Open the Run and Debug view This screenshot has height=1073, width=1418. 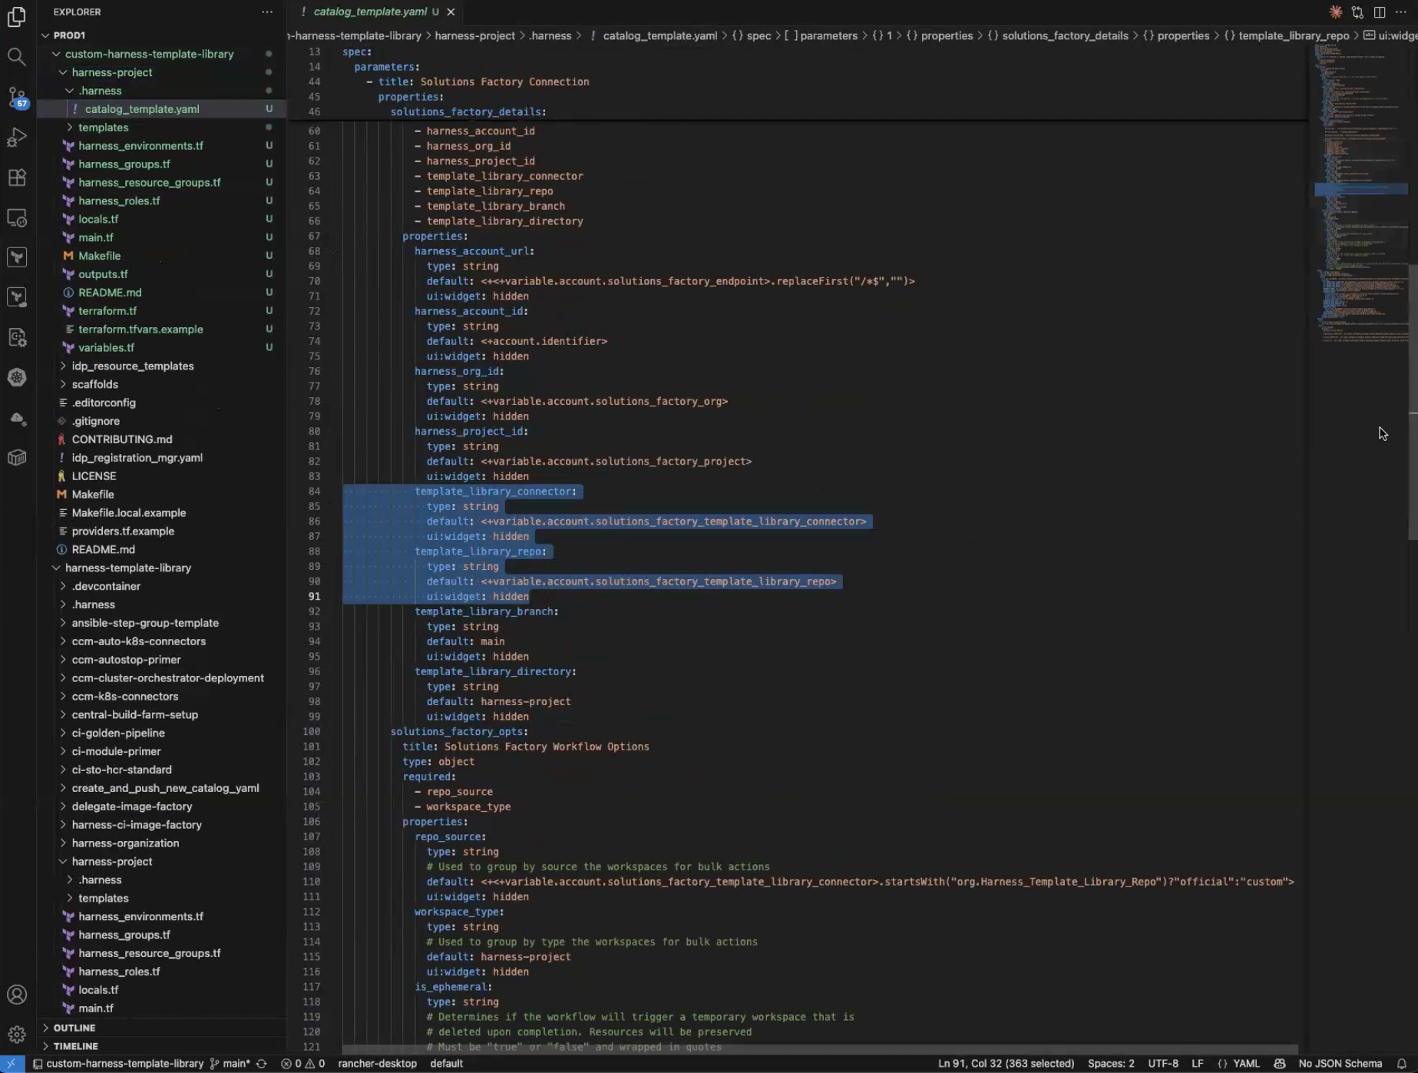tap(16, 137)
